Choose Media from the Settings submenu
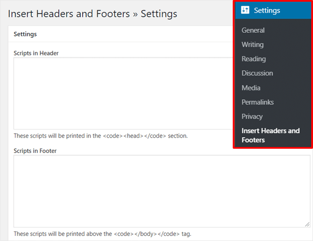The height and width of the screenshot is (241, 313). [x=251, y=88]
